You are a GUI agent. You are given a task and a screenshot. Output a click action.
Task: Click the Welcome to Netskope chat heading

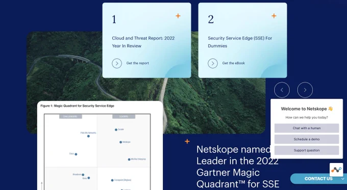pyautogui.click(x=307, y=109)
